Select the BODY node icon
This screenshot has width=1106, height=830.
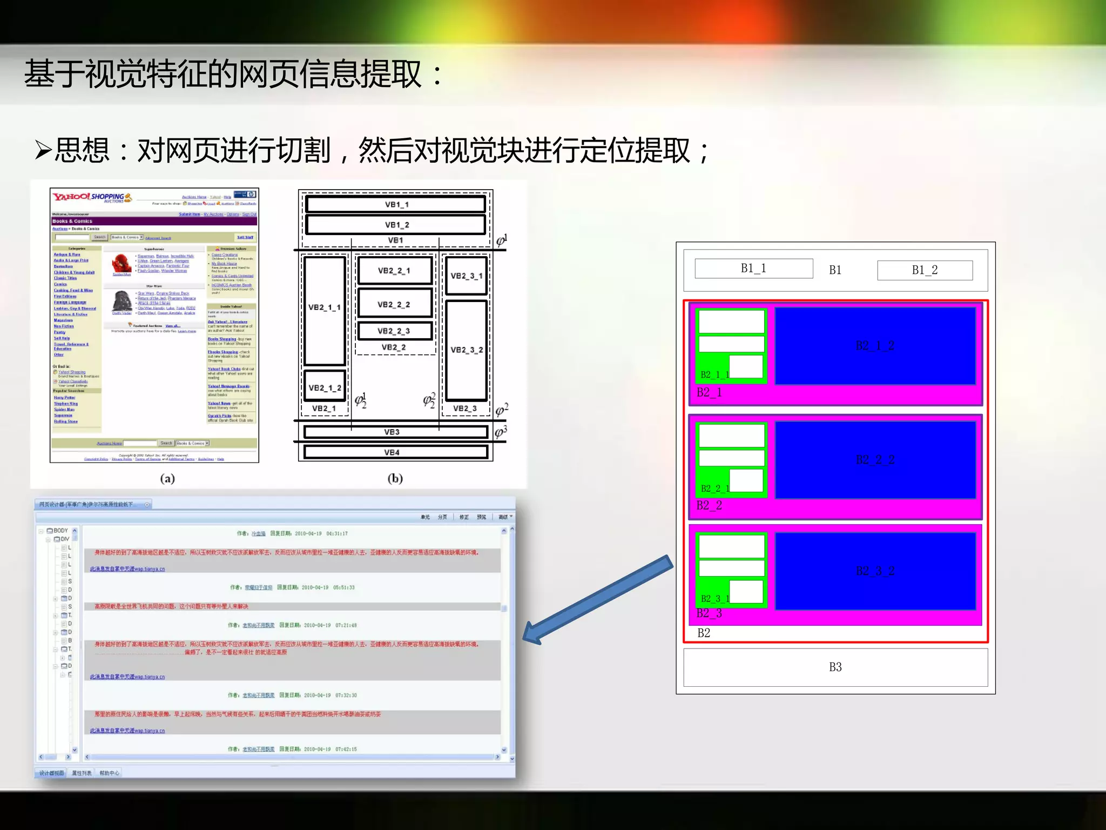click(50, 531)
